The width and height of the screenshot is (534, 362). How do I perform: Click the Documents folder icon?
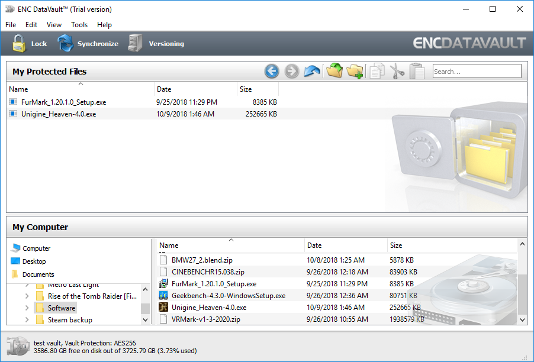[15, 274]
